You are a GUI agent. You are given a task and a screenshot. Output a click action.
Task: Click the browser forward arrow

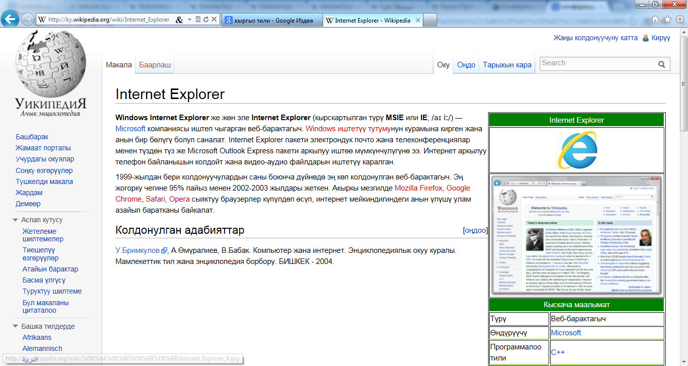click(x=28, y=20)
